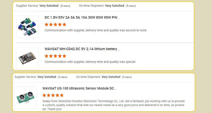Open the MH-CD42 battery board thumbnail
This screenshot has height=113, width=212.
coord(27,58)
